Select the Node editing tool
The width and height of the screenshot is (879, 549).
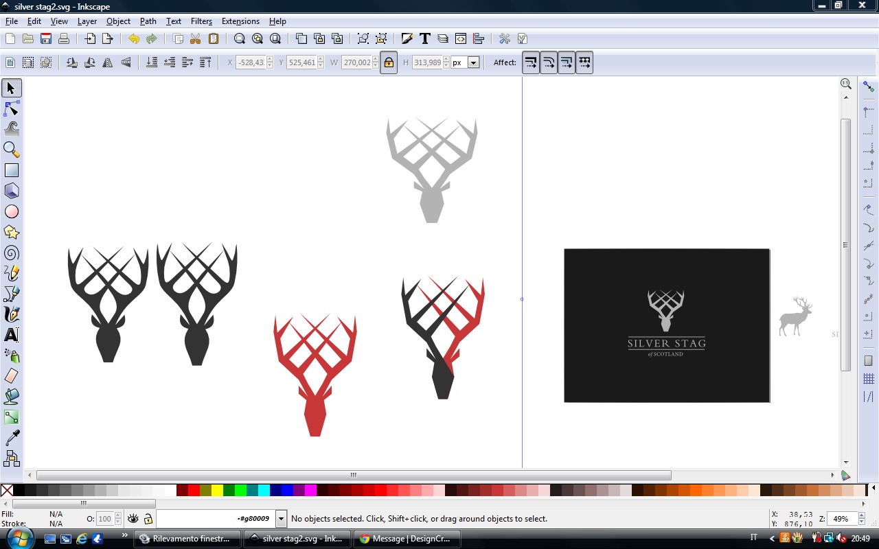click(11, 108)
